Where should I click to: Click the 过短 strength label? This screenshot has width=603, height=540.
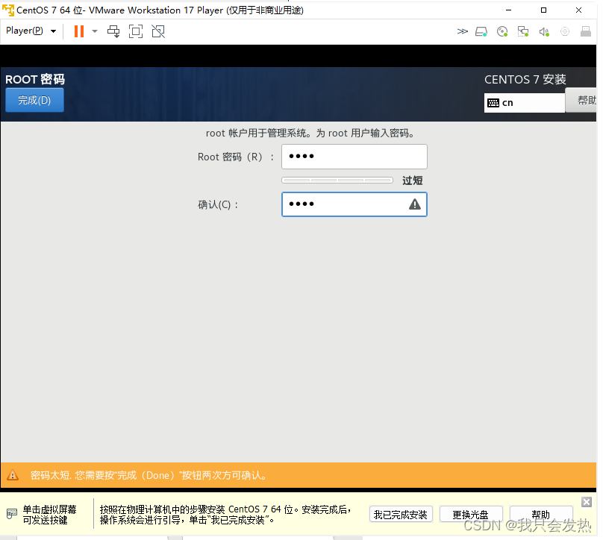pos(412,180)
